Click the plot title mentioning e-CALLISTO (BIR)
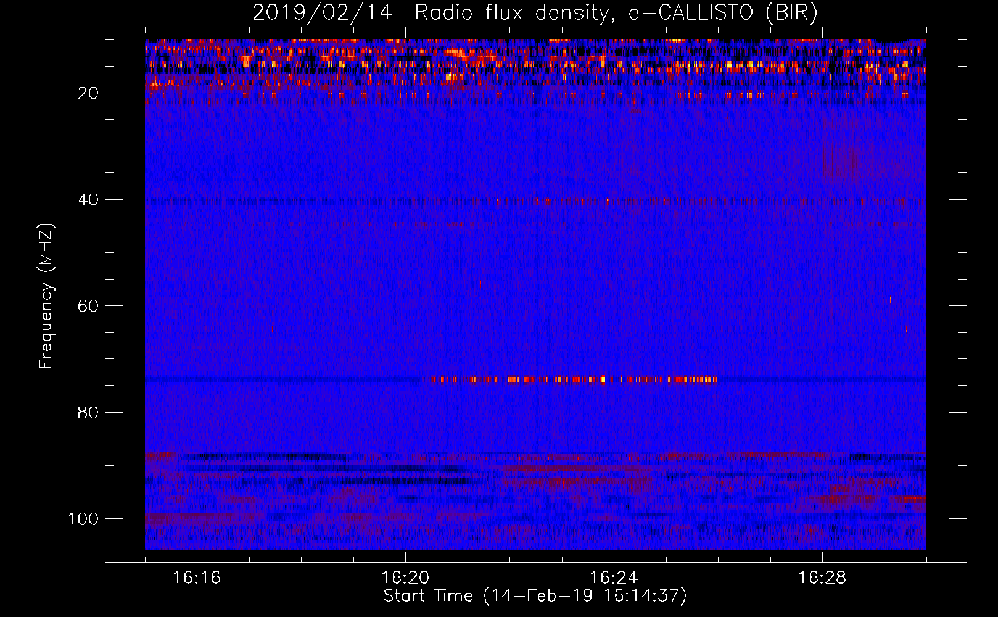 [535, 13]
